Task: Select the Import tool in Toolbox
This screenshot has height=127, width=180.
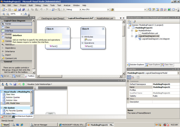Action: [16, 55]
